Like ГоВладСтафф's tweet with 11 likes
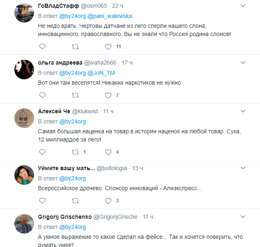The width and height of the screenshot is (260, 247). point(108,47)
